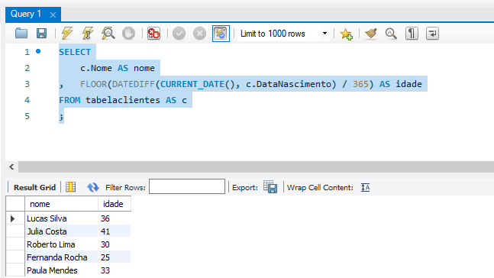The height and width of the screenshot is (278, 494).
Task: Open find panel magnifier icon
Action: [391, 33]
